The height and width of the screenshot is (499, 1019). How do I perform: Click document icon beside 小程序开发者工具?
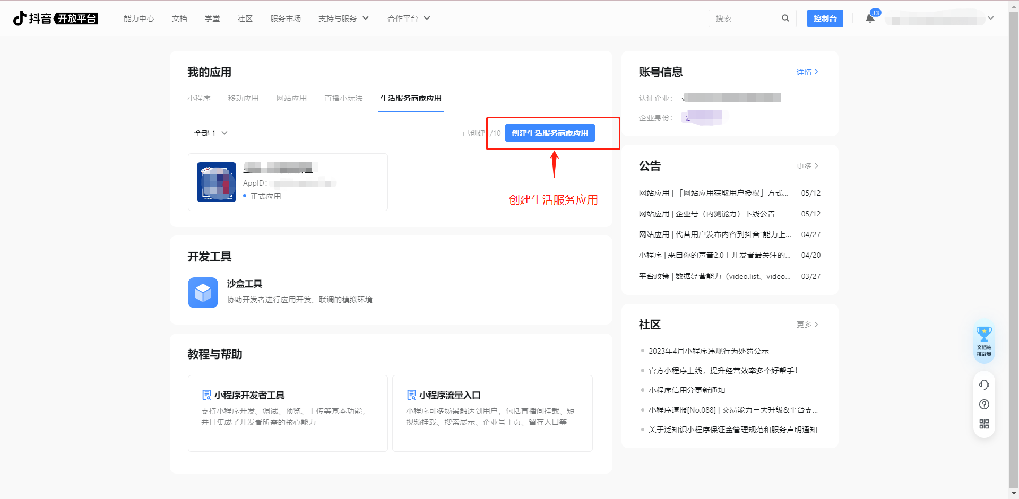tap(207, 395)
